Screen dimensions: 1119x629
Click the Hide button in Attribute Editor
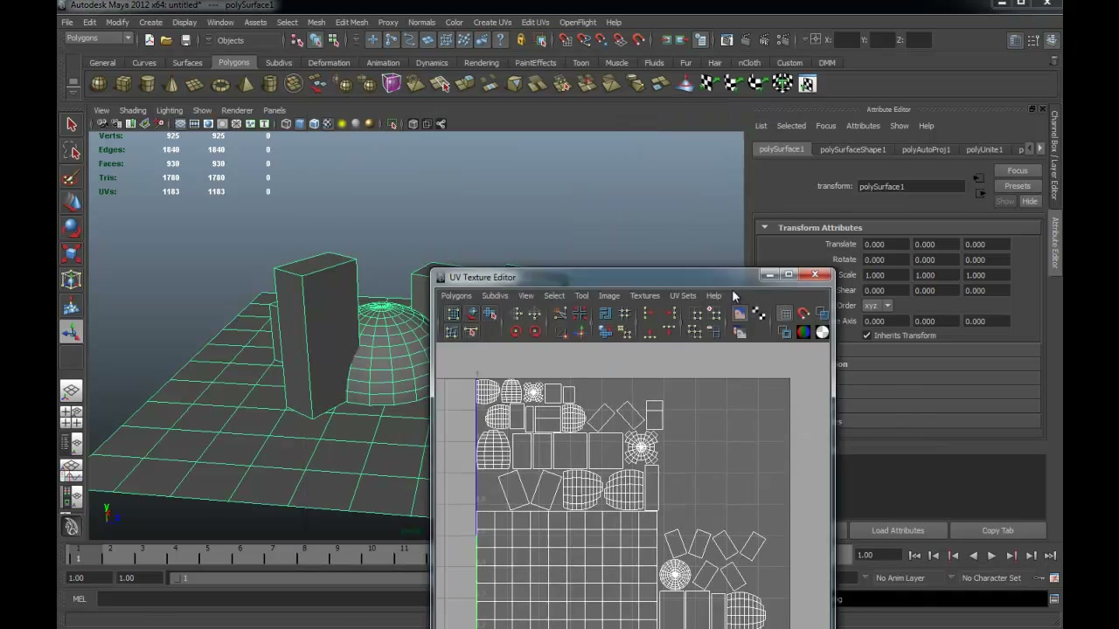click(1030, 202)
